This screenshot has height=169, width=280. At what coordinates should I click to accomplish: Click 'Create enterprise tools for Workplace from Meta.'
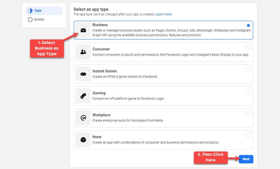coord(128,120)
